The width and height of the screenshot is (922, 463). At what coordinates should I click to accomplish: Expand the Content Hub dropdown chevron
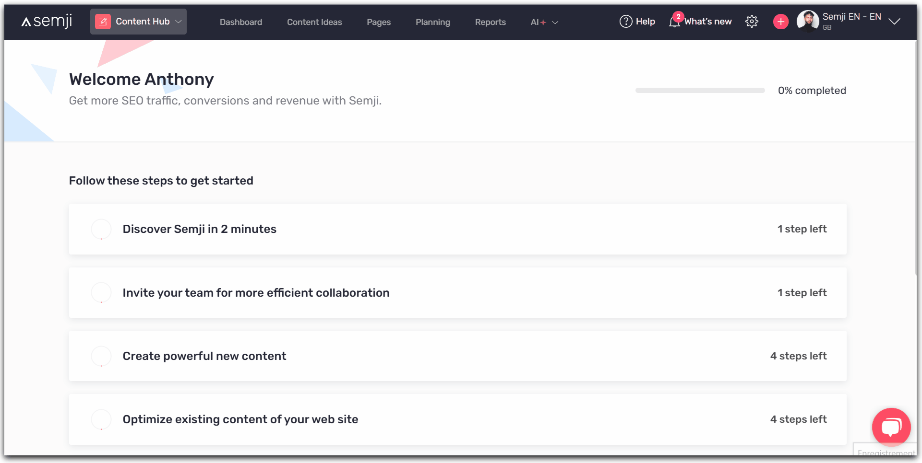point(179,22)
